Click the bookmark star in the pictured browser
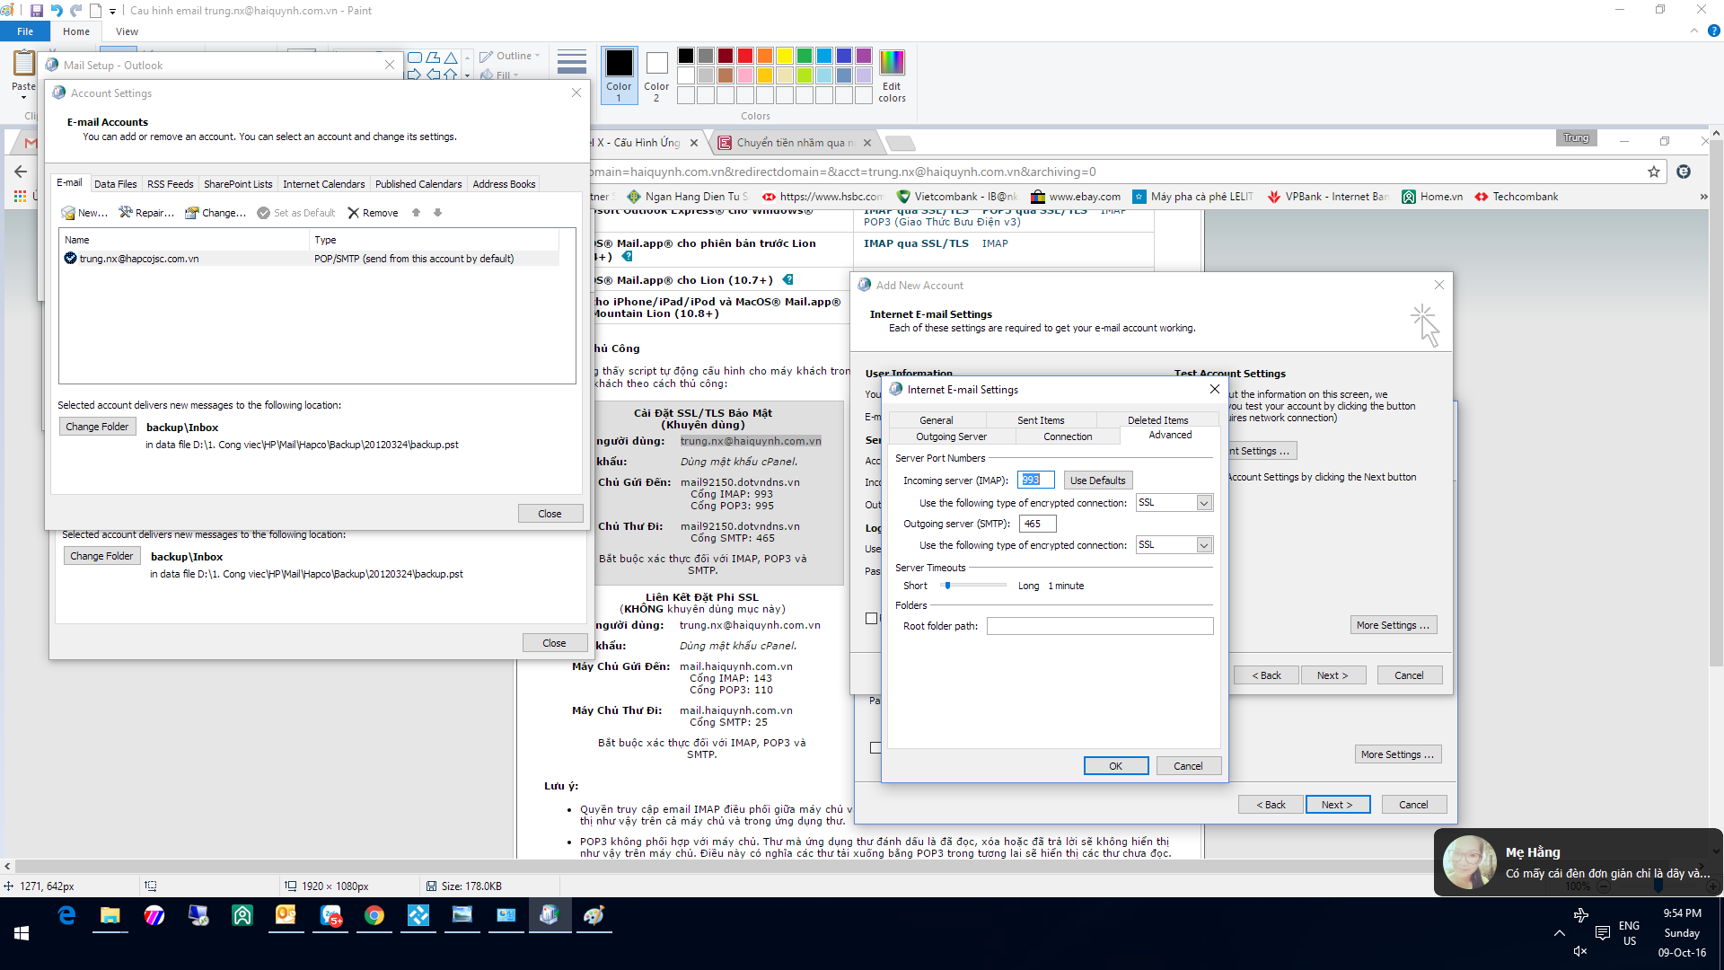Screen dimensions: 1724x970 pos(1654,172)
